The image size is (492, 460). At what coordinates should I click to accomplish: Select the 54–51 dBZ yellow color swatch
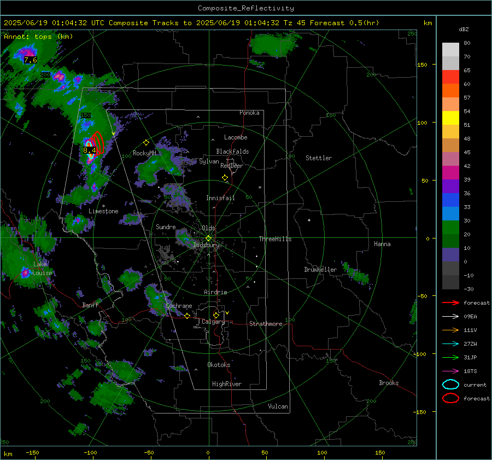pyautogui.click(x=450, y=118)
